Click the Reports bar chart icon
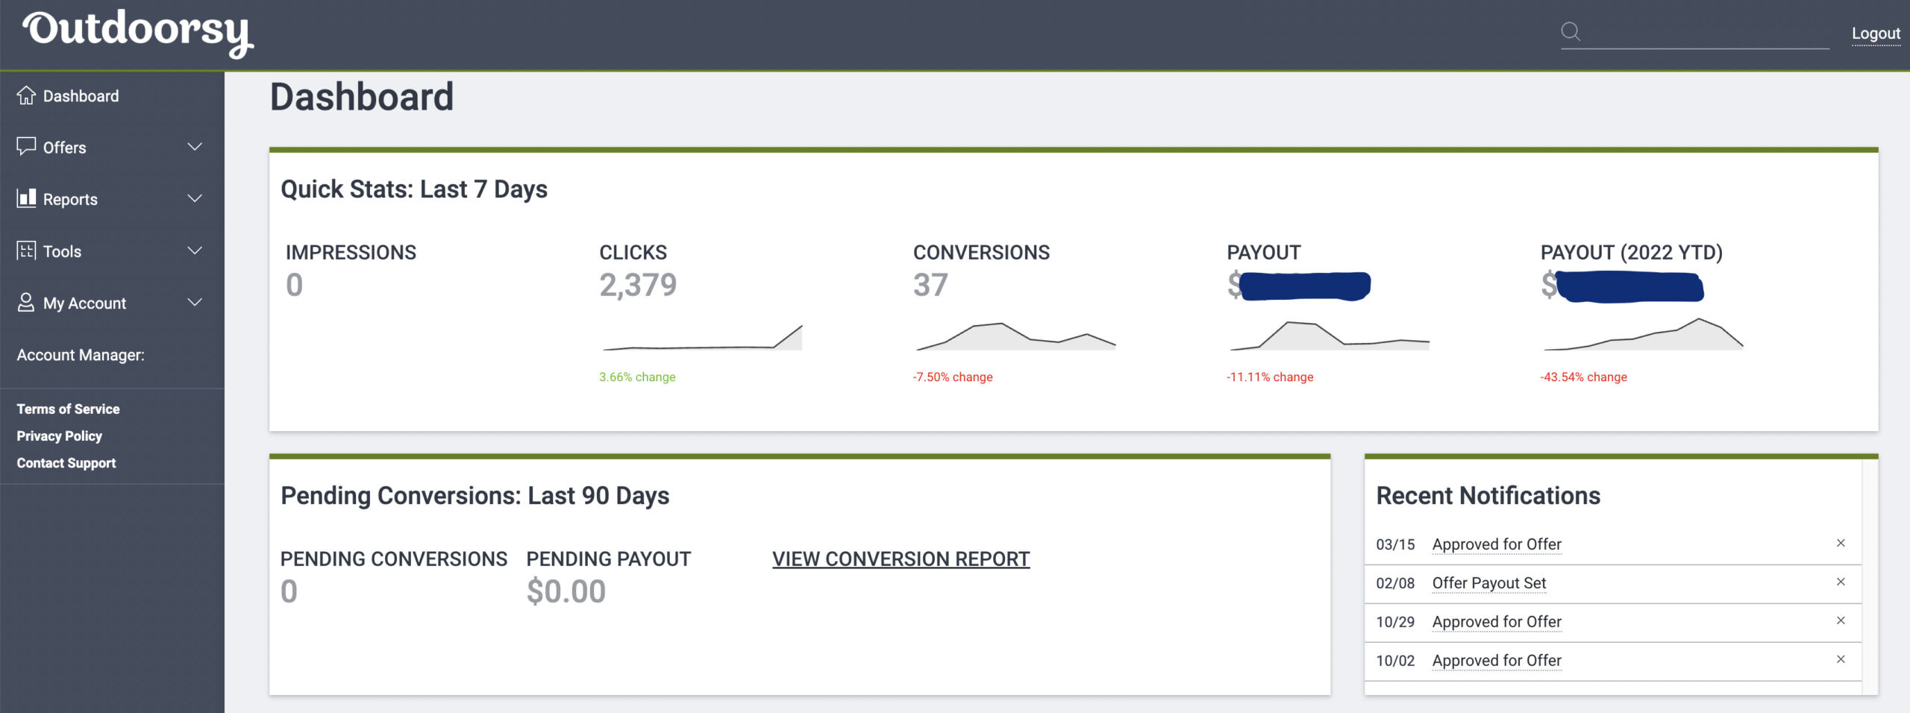This screenshot has width=1910, height=713. coord(27,199)
